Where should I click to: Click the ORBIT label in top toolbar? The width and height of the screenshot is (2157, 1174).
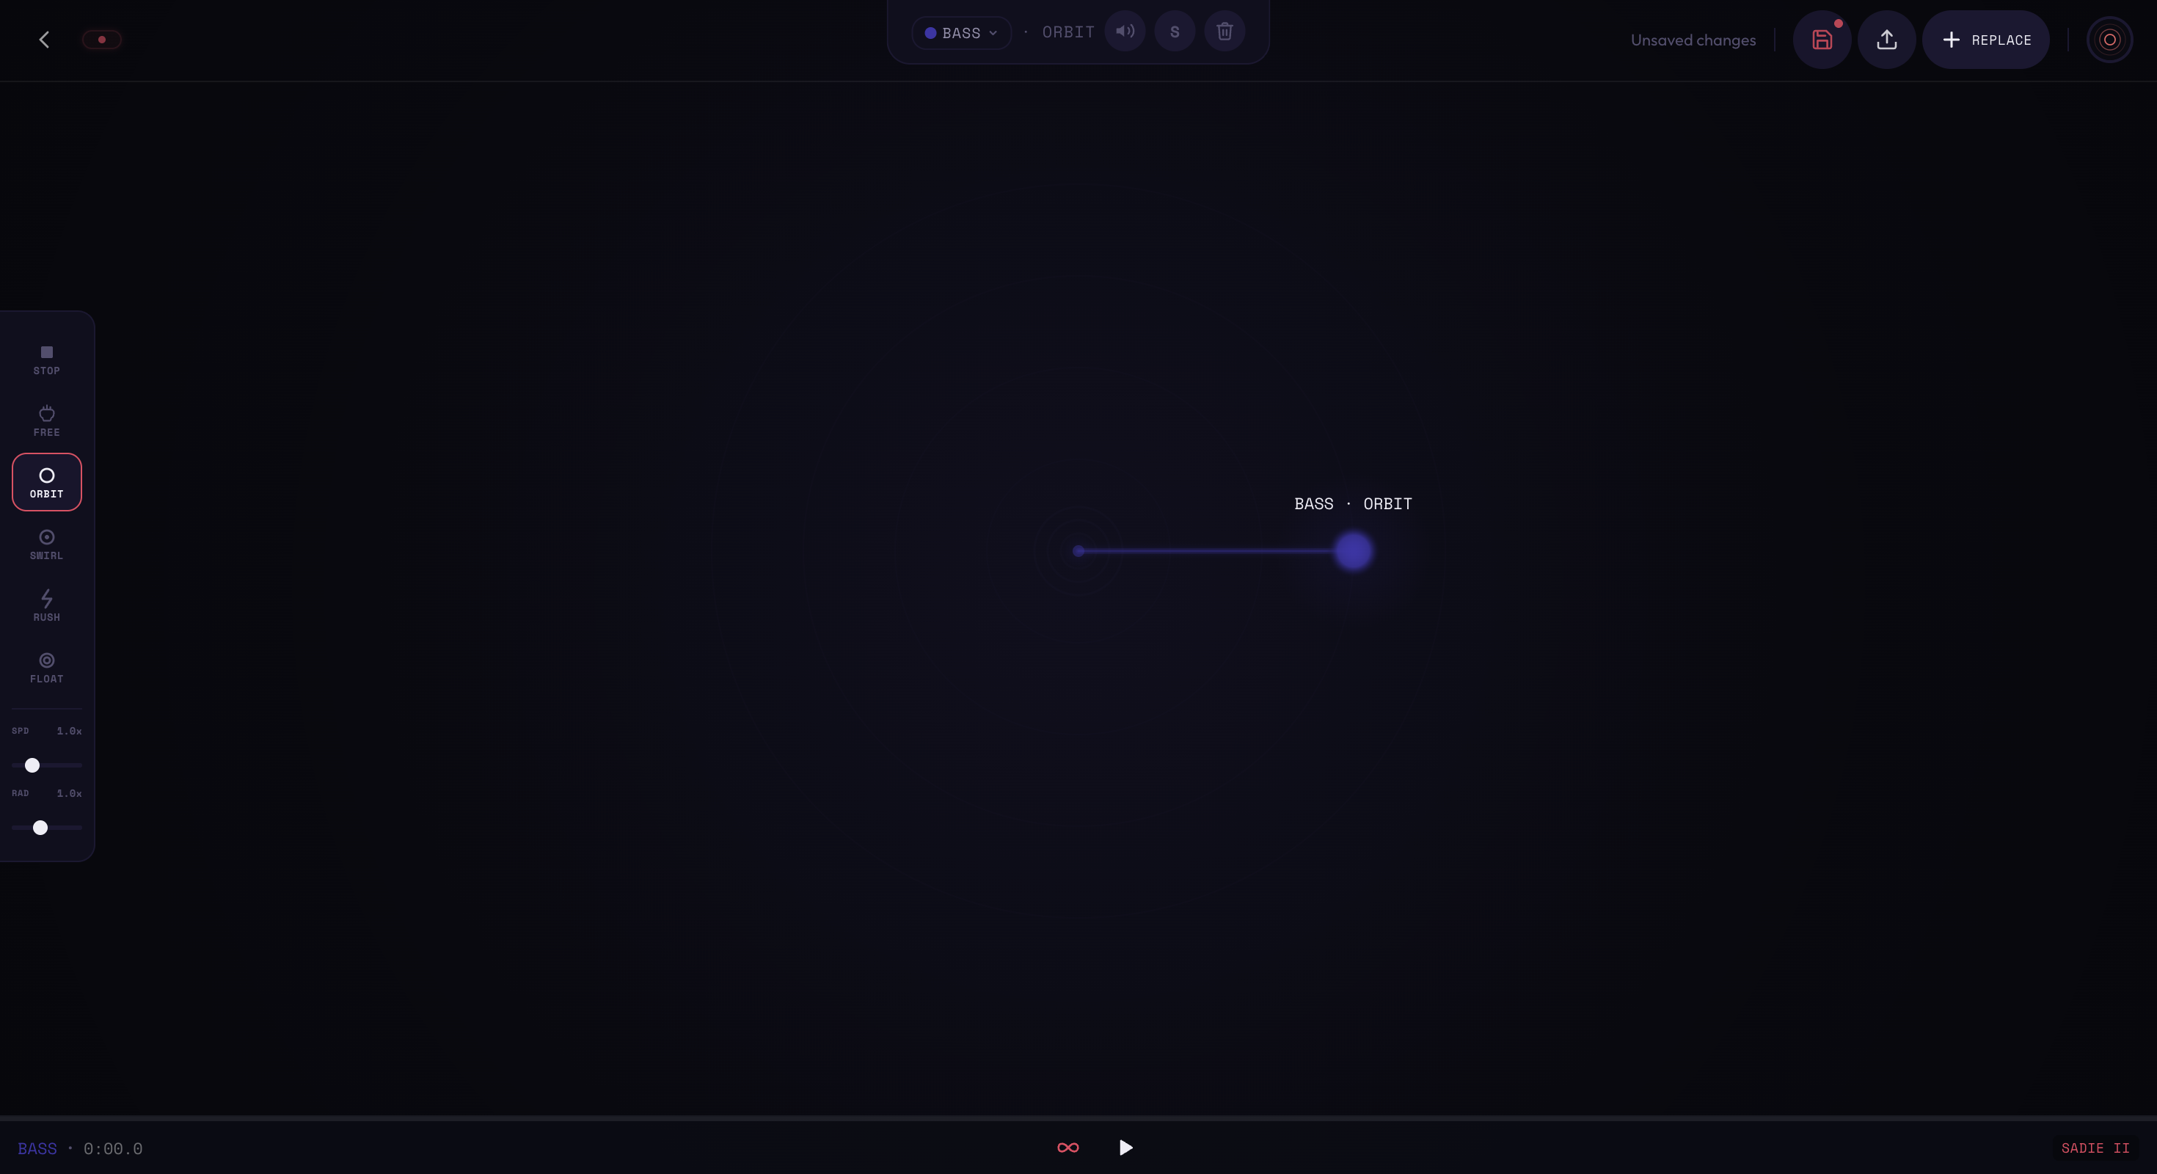point(1068,32)
